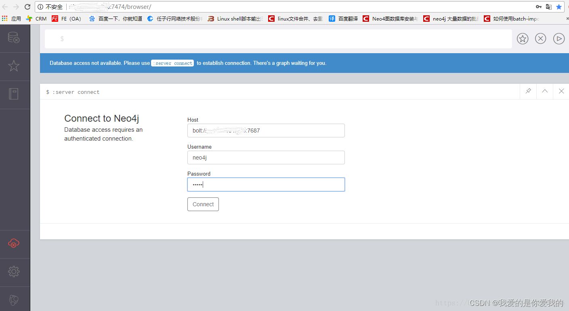Click the saved password key icon
569x311 pixels.
[539, 7]
